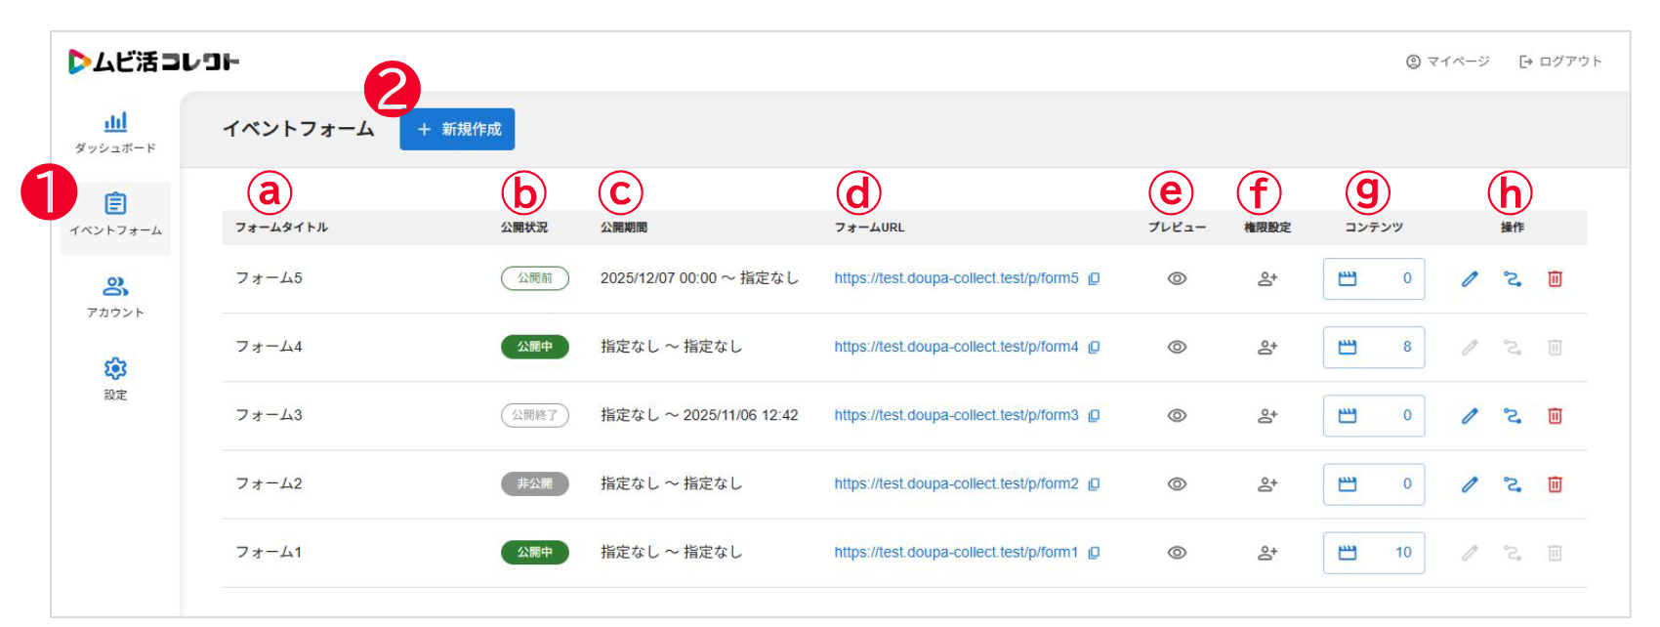Open the ダッシュボード sidebar menu

pos(115,133)
